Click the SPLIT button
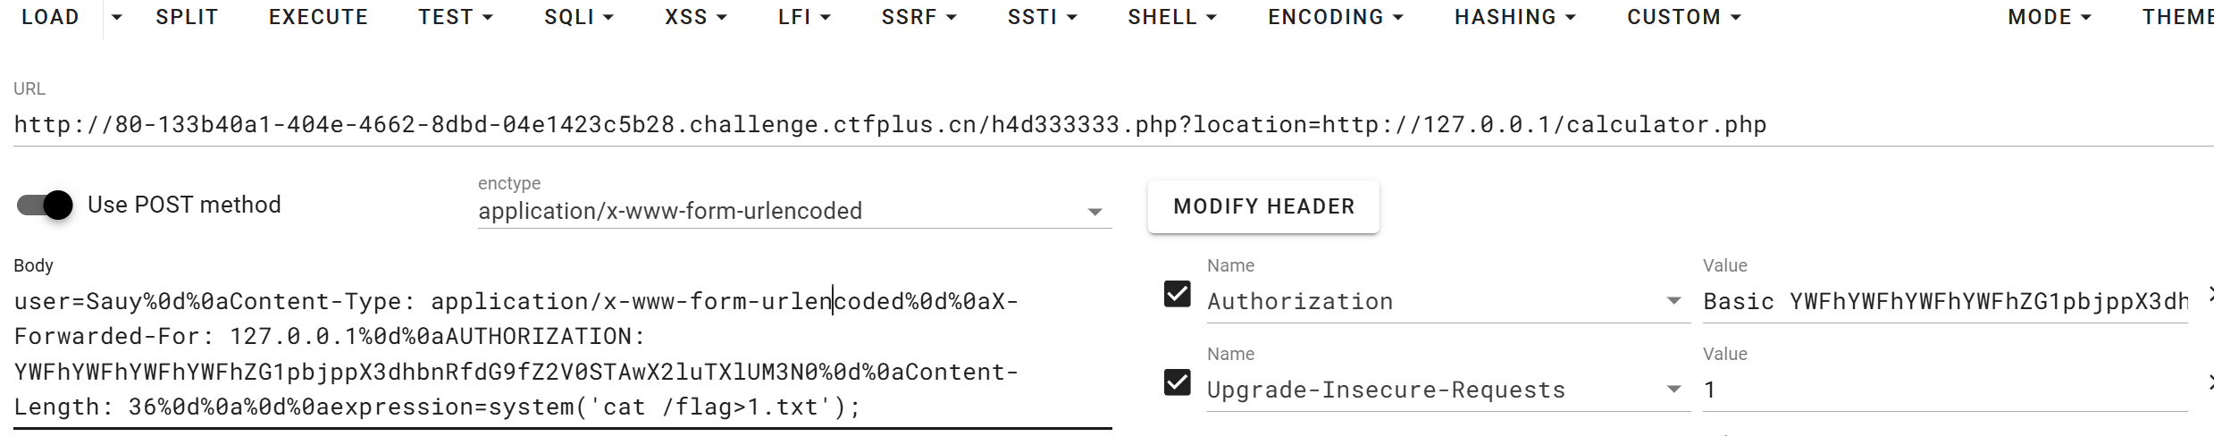The image size is (2214, 436). [186, 18]
